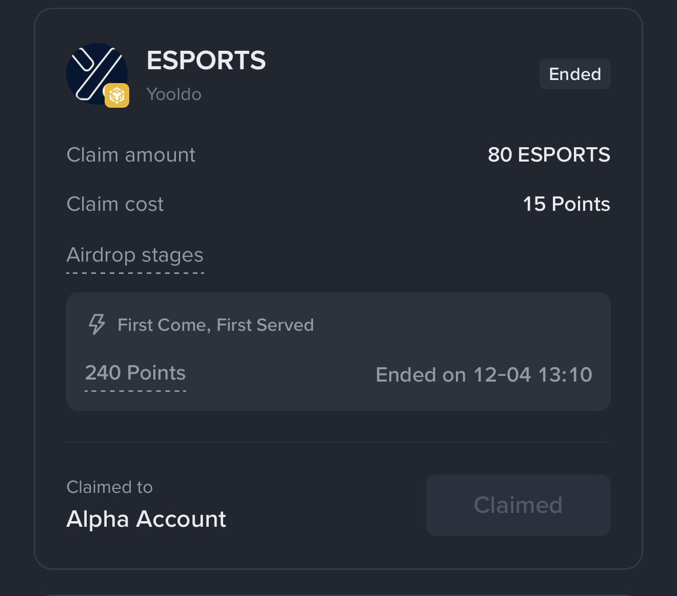Click the Claim cost label
Image resolution: width=677 pixels, height=596 pixels.
115,204
